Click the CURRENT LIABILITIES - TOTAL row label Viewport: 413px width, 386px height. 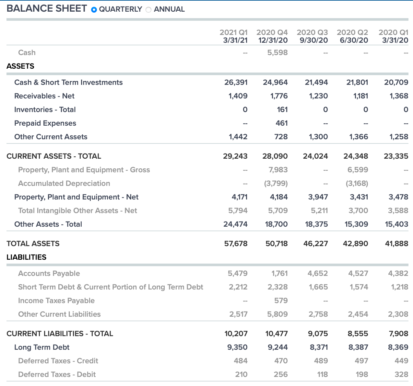[60, 334]
